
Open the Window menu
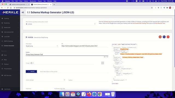tap(49, 1)
